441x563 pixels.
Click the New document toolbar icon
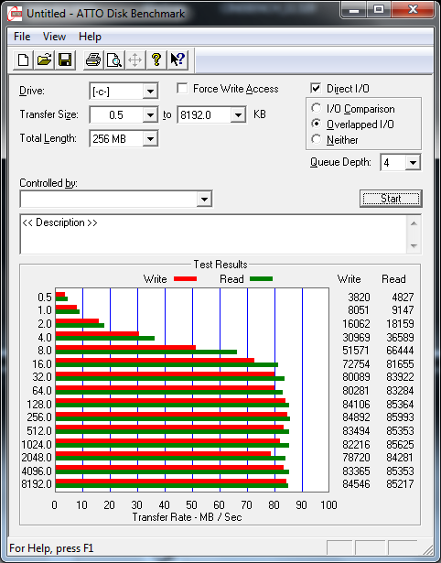click(23, 60)
